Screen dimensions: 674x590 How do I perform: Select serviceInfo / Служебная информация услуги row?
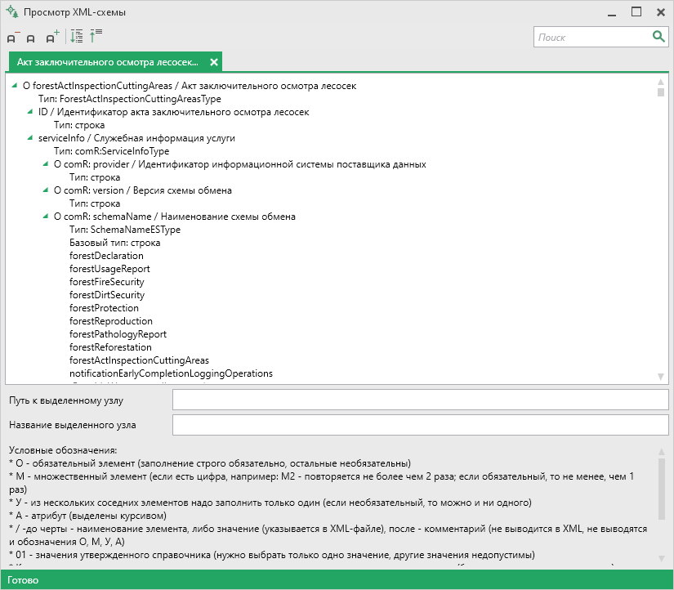136,138
